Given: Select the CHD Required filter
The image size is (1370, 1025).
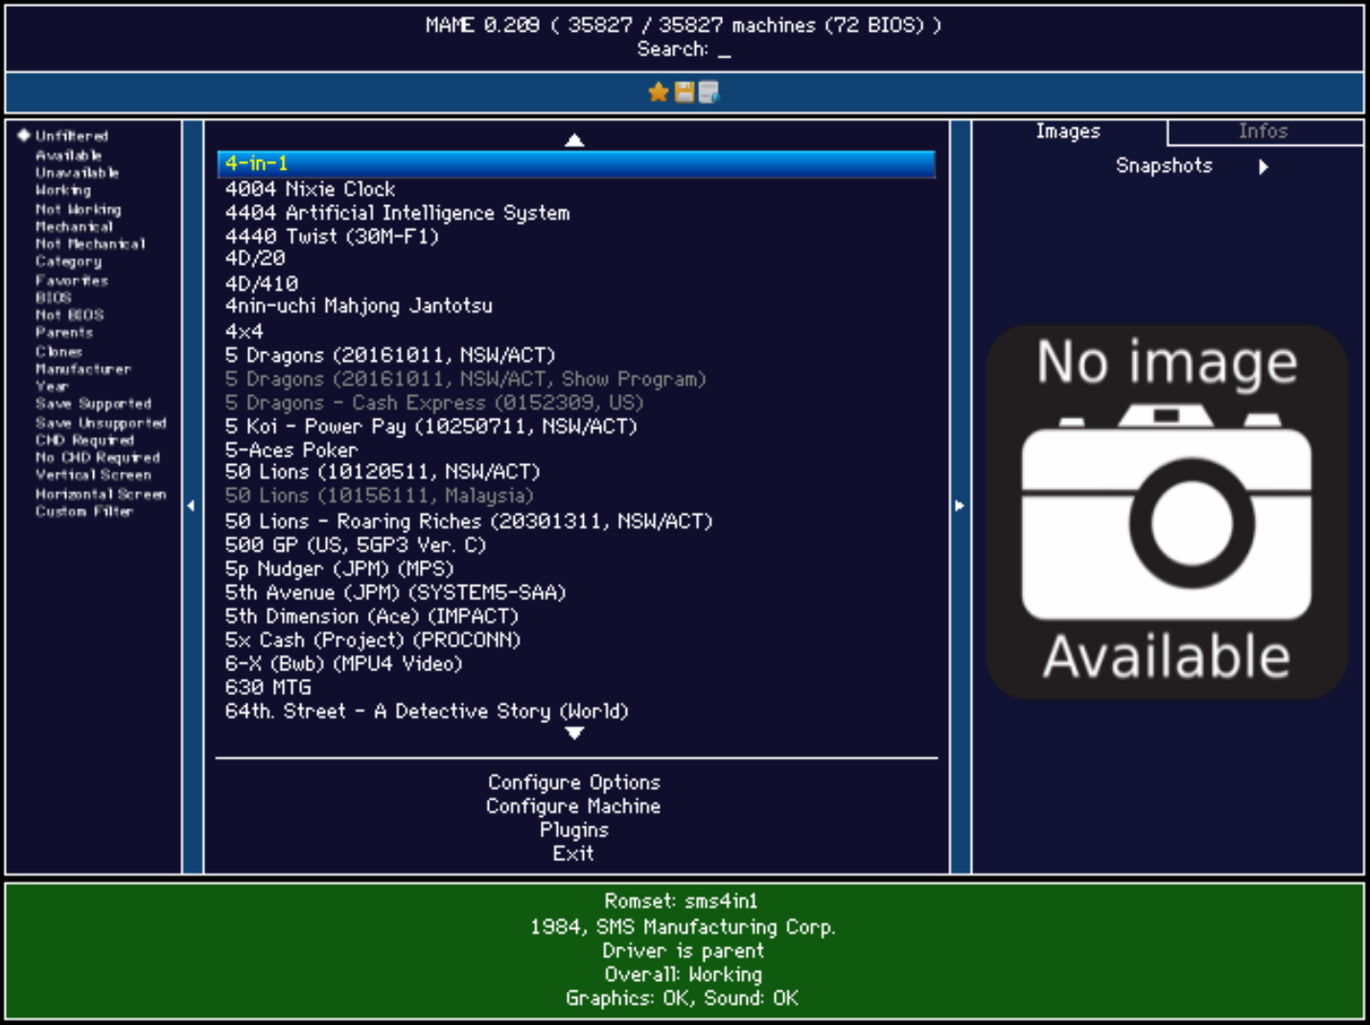Looking at the screenshot, I should (x=84, y=440).
